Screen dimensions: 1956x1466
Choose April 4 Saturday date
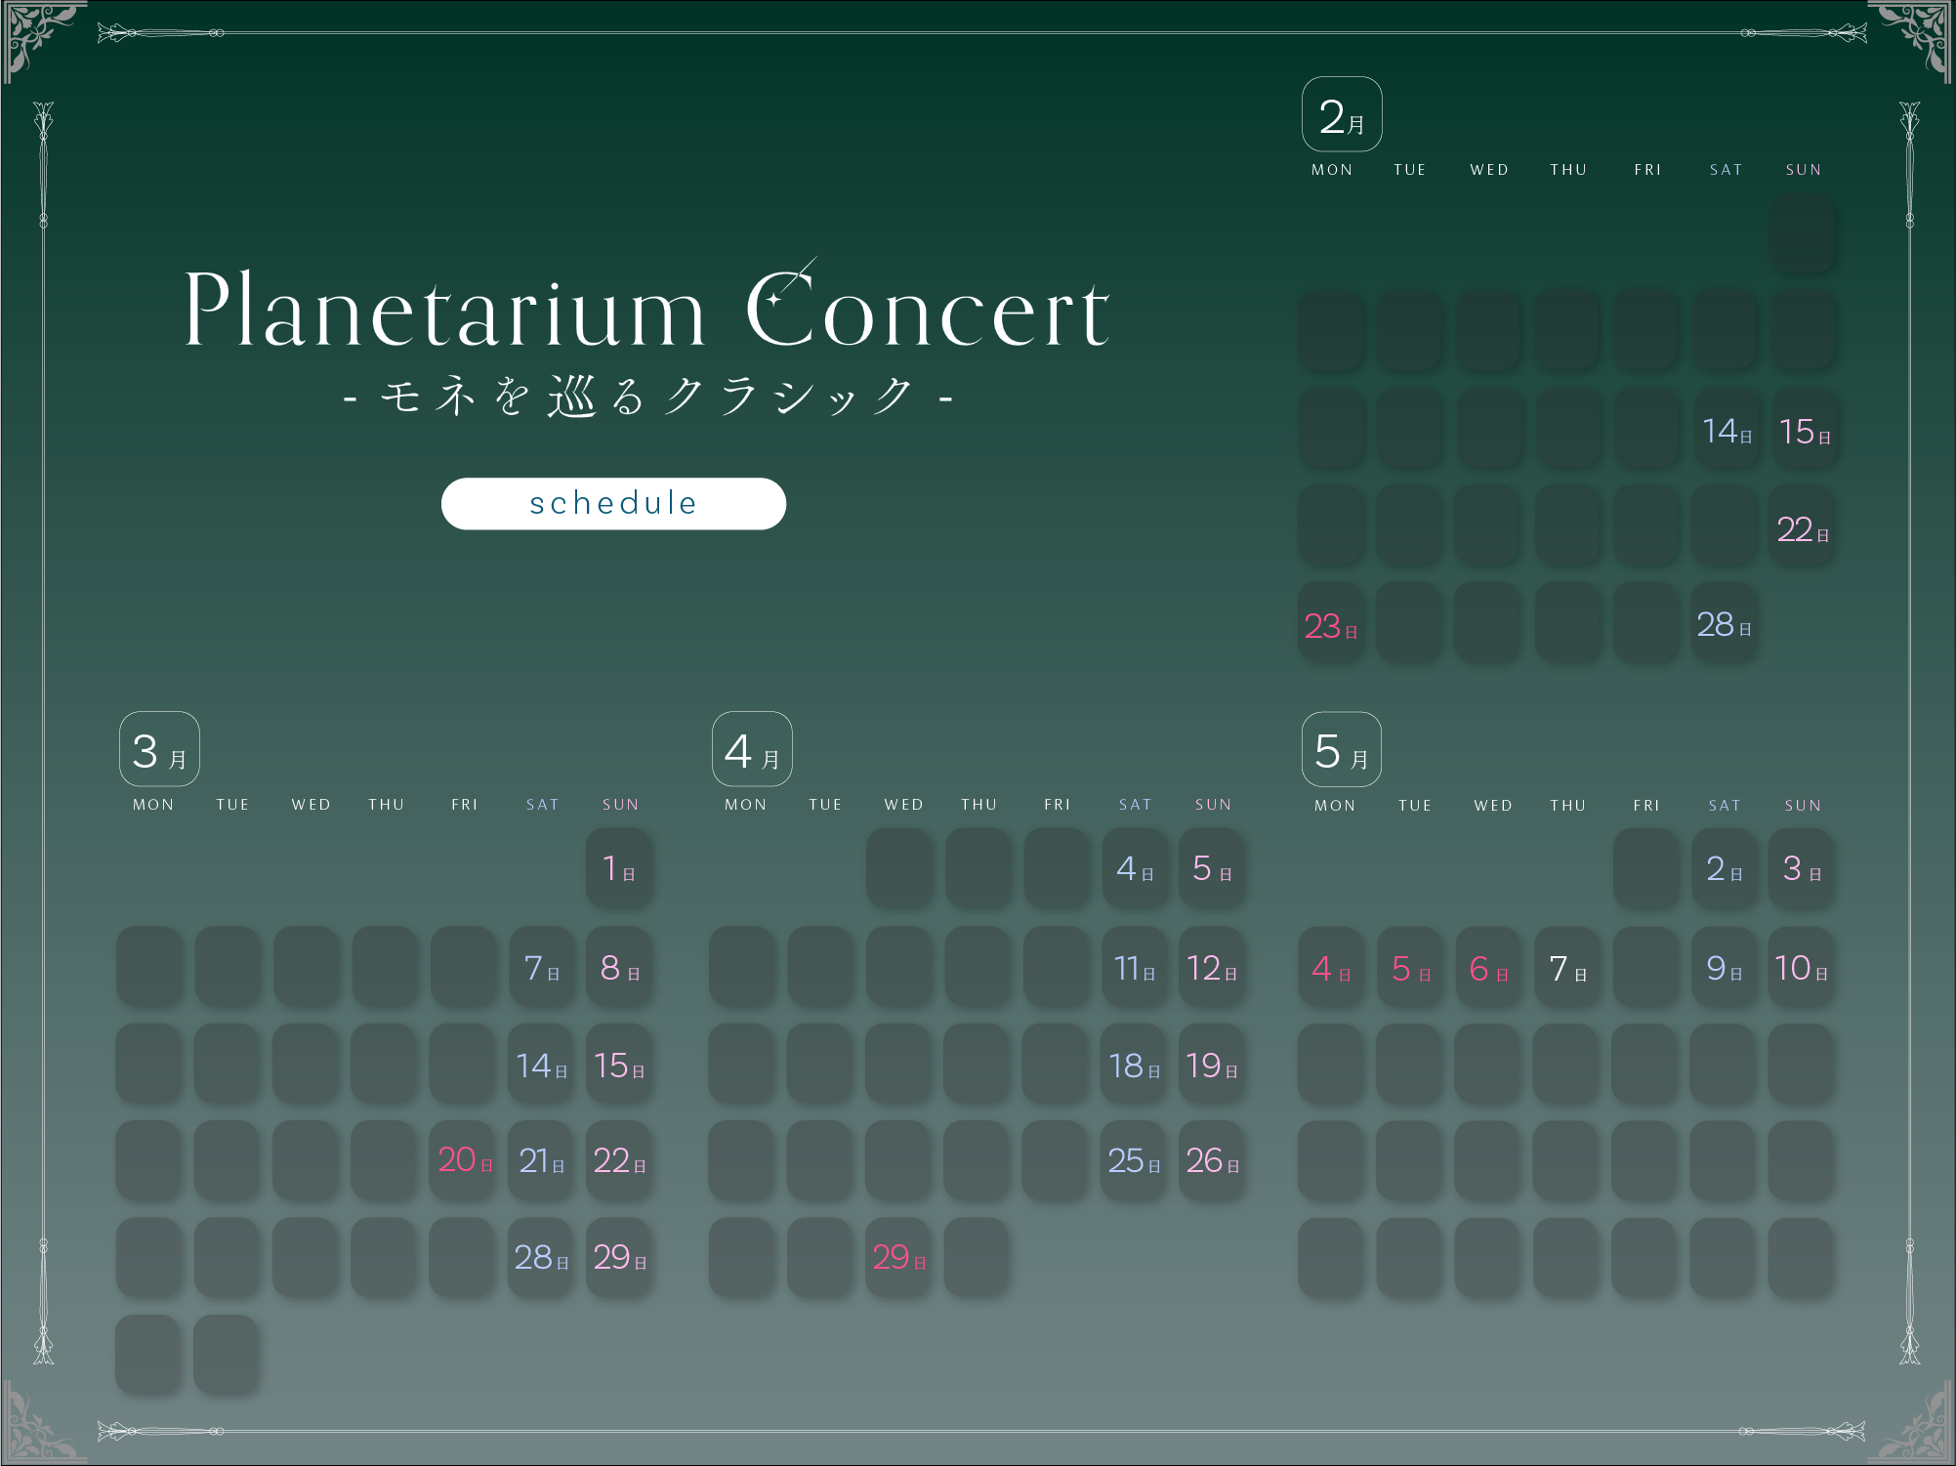point(1135,868)
